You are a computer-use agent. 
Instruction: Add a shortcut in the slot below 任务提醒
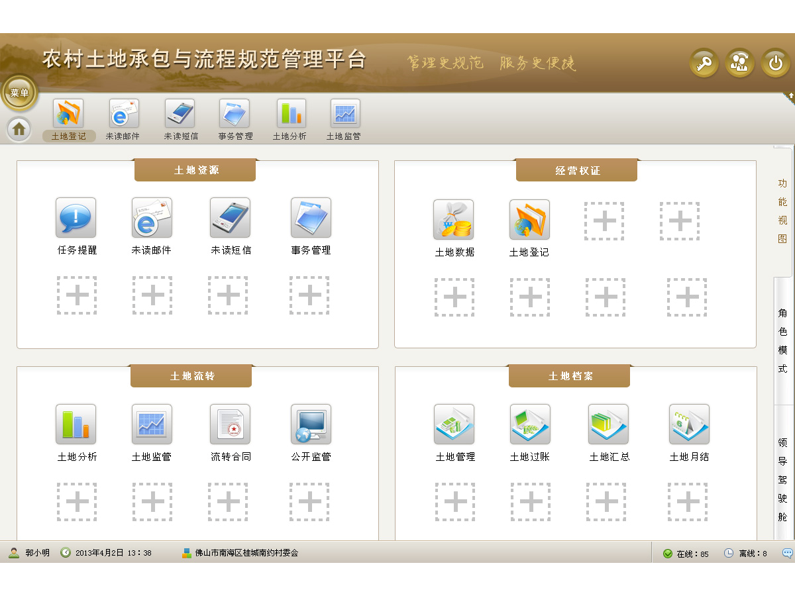click(77, 295)
